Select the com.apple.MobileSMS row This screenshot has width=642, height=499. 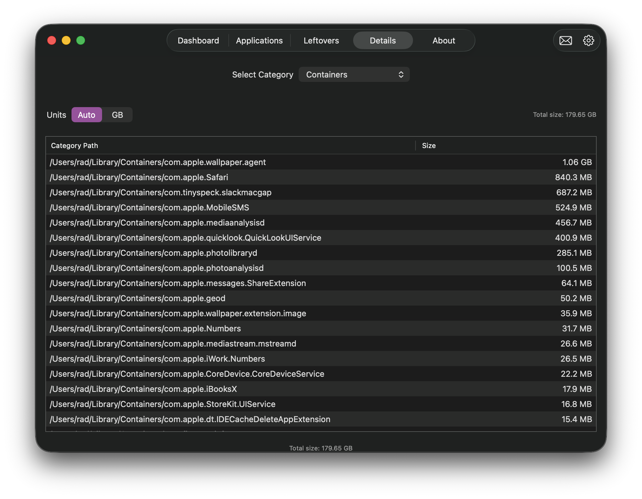tap(321, 208)
